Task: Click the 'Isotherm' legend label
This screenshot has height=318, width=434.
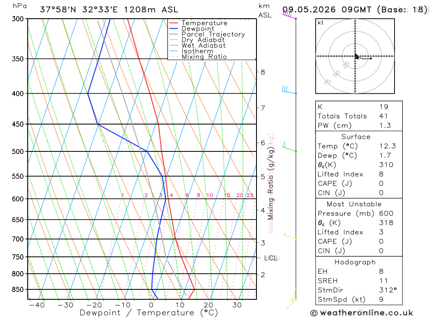Action: pyautogui.click(x=197, y=51)
